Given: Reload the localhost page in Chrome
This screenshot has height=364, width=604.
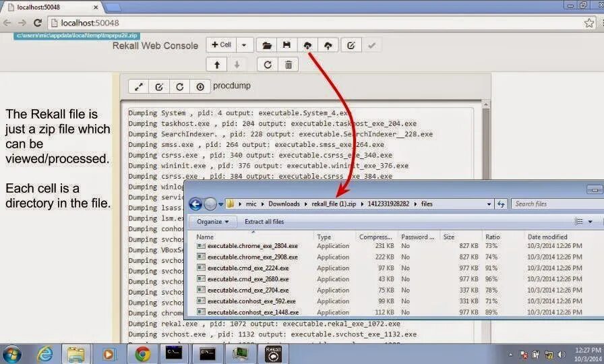Looking at the screenshot, I should pos(37,23).
